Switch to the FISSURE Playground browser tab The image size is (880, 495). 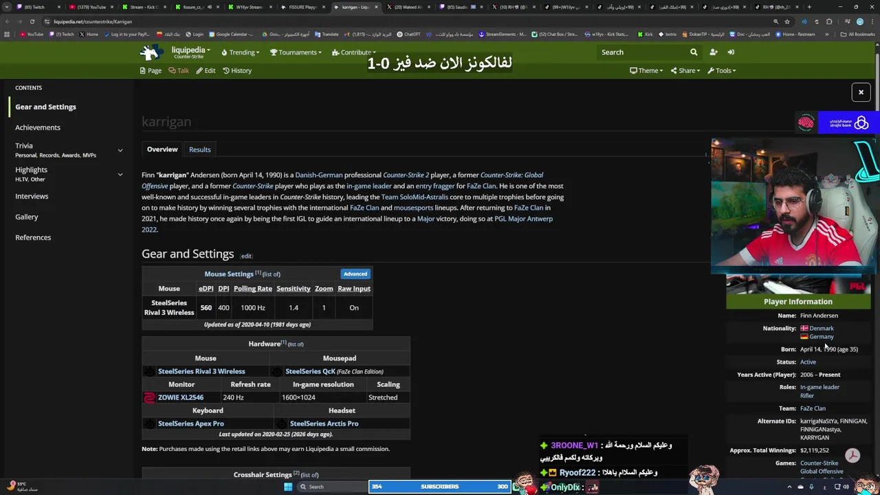pyautogui.click(x=302, y=7)
